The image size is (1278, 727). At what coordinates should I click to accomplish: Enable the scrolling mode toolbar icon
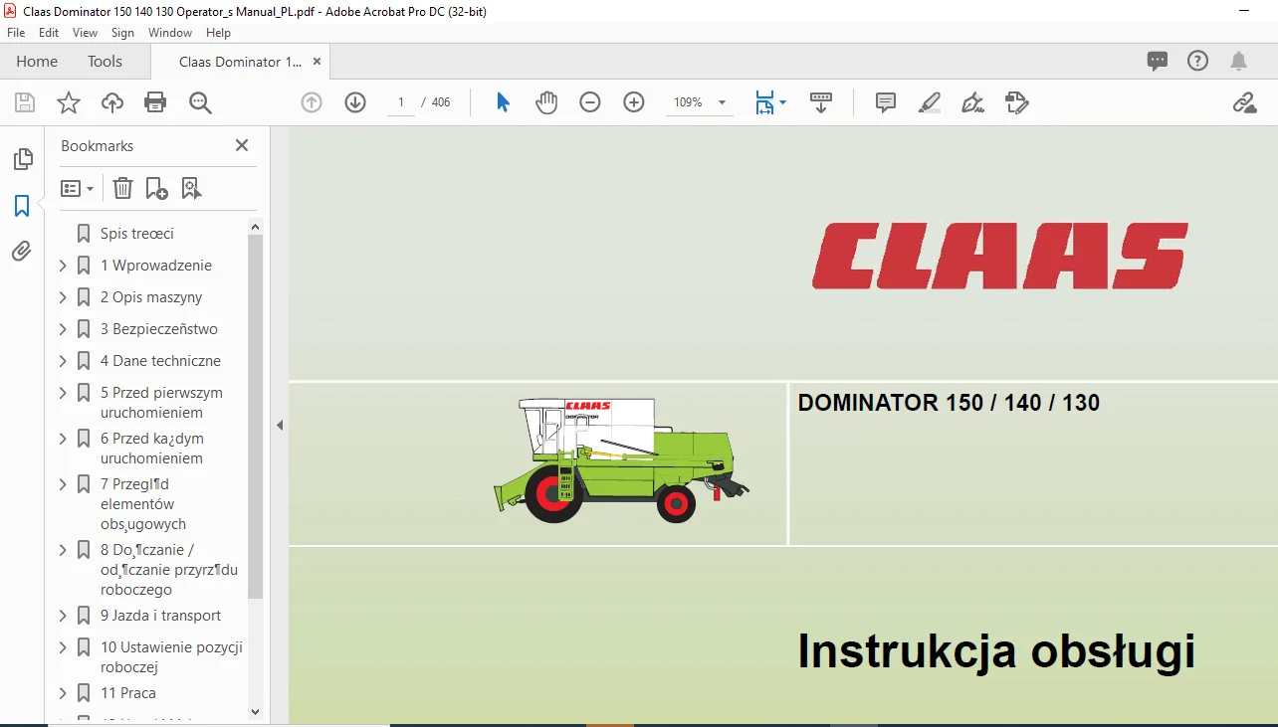click(821, 102)
